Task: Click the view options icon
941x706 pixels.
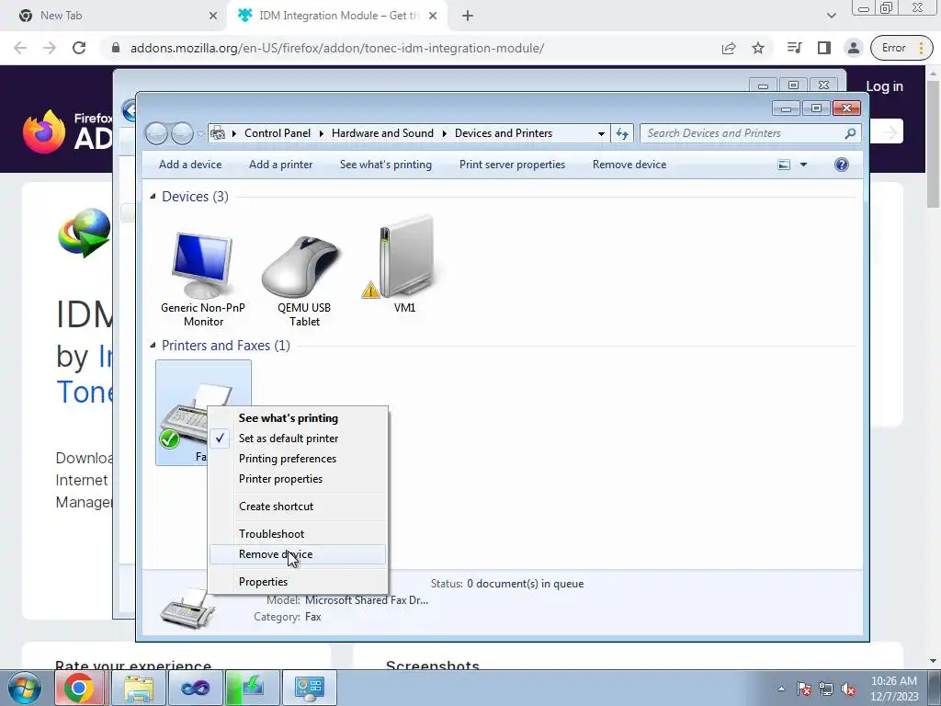Action: pyautogui.click(x=784, y=165)
